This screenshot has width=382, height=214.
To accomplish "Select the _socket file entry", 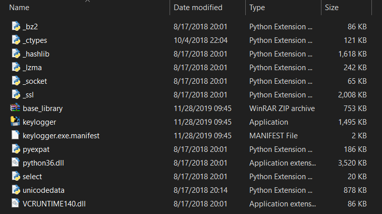I will coord(35,81).
